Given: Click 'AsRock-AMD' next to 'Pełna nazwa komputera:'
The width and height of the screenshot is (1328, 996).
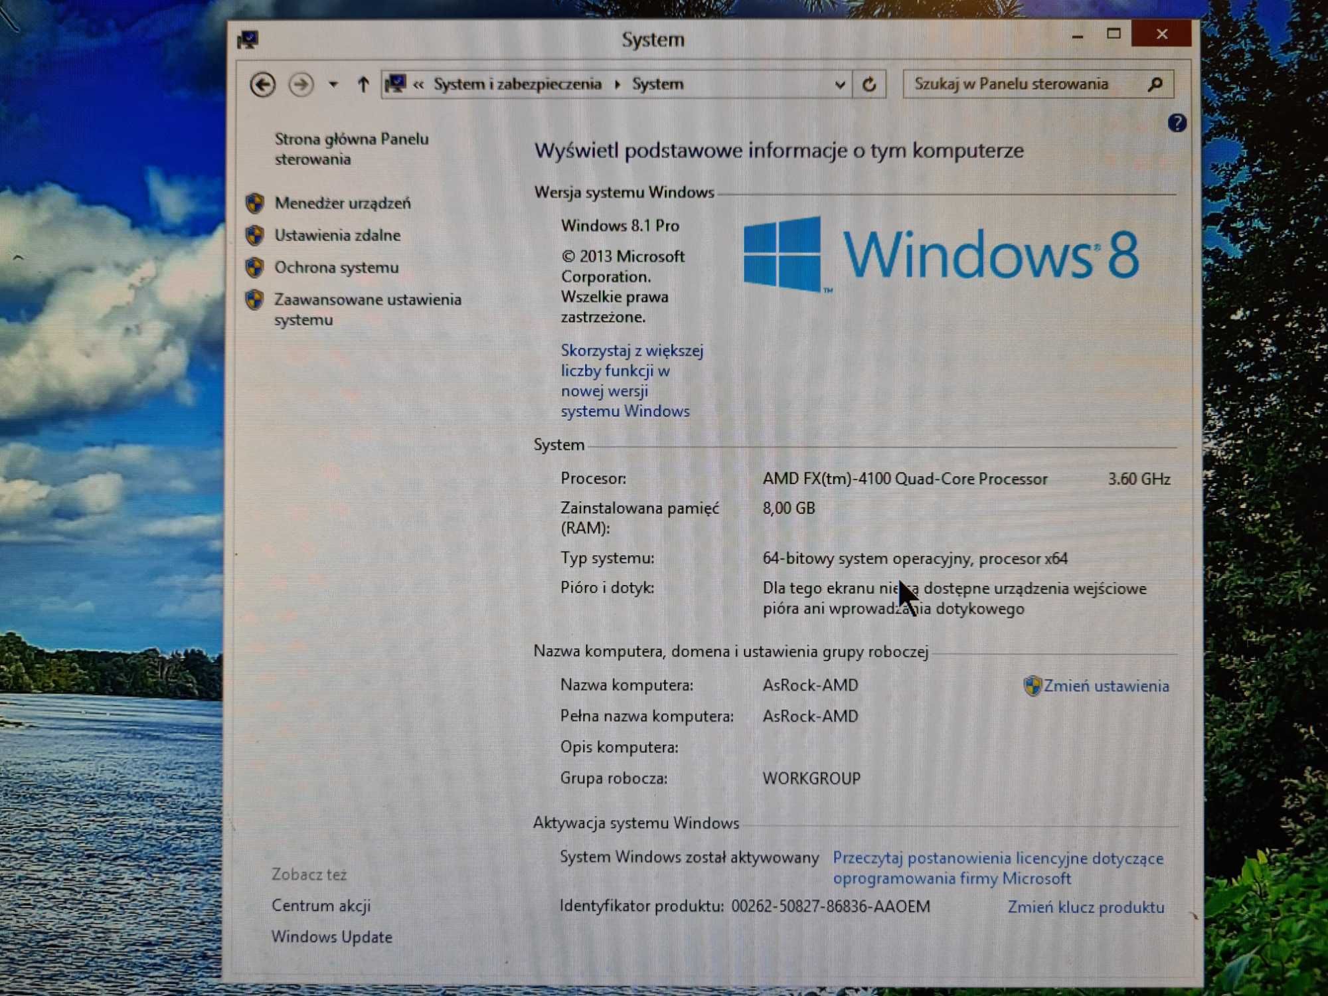Looking at the screenshot, I should coord(810,716).
